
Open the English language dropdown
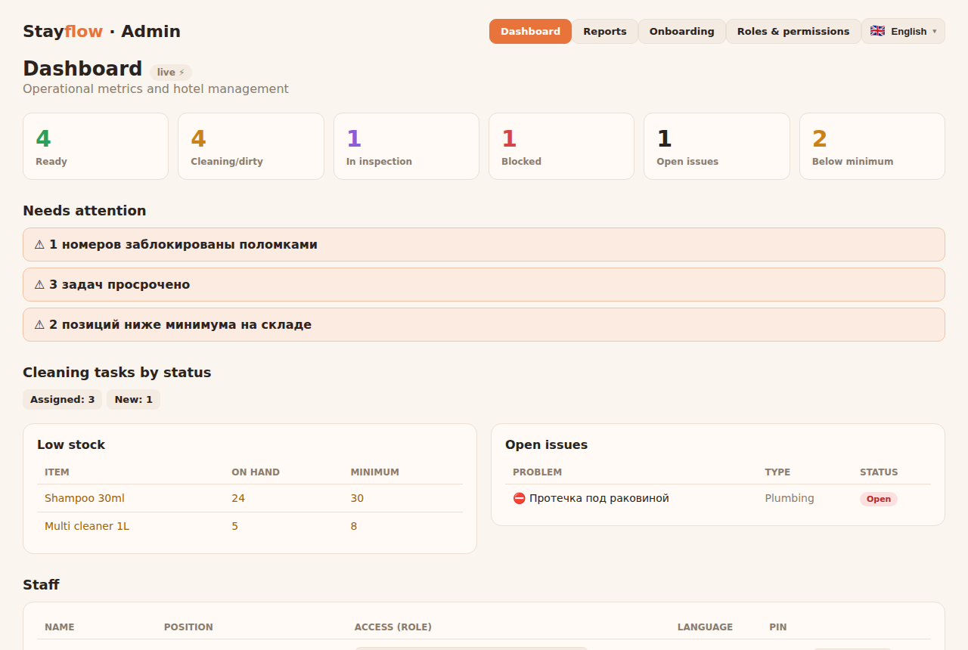[x=903, y=31]
